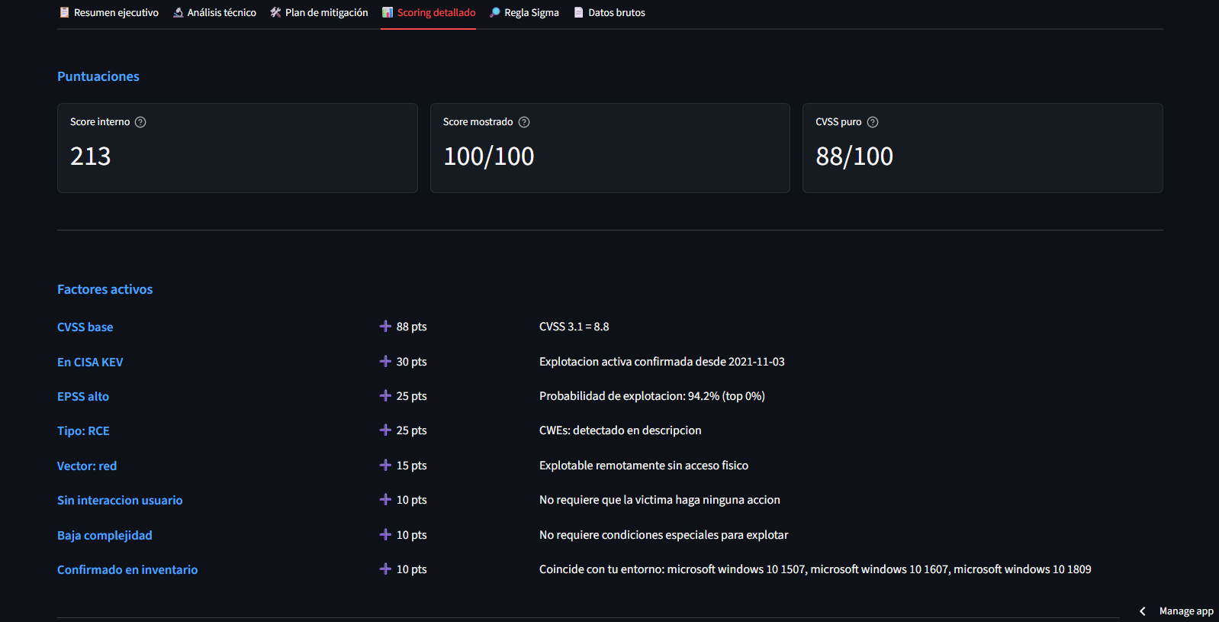The width and height of the screenshot is (1219, 622).
Task: Click the plus icon in the EPSS alto row
Action: point(385,396)
